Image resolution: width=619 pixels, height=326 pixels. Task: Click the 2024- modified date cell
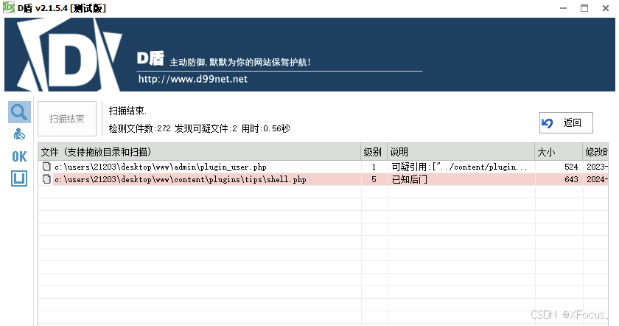point(597,179)
